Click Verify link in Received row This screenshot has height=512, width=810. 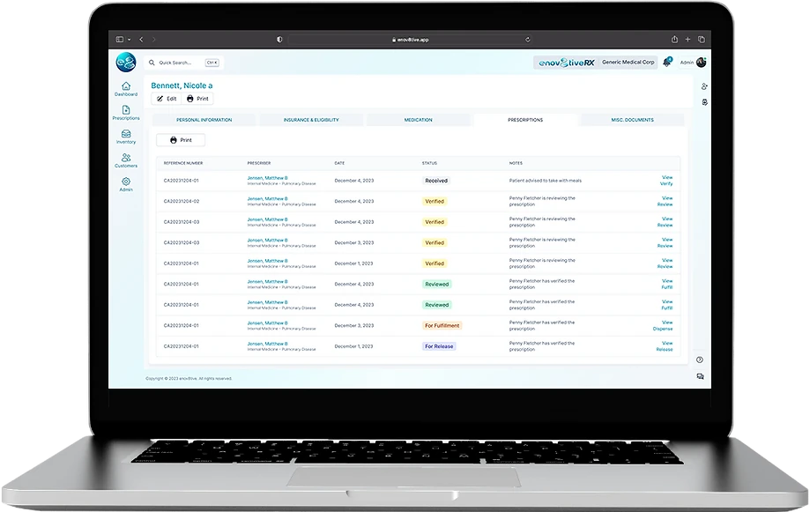[665, 184]
